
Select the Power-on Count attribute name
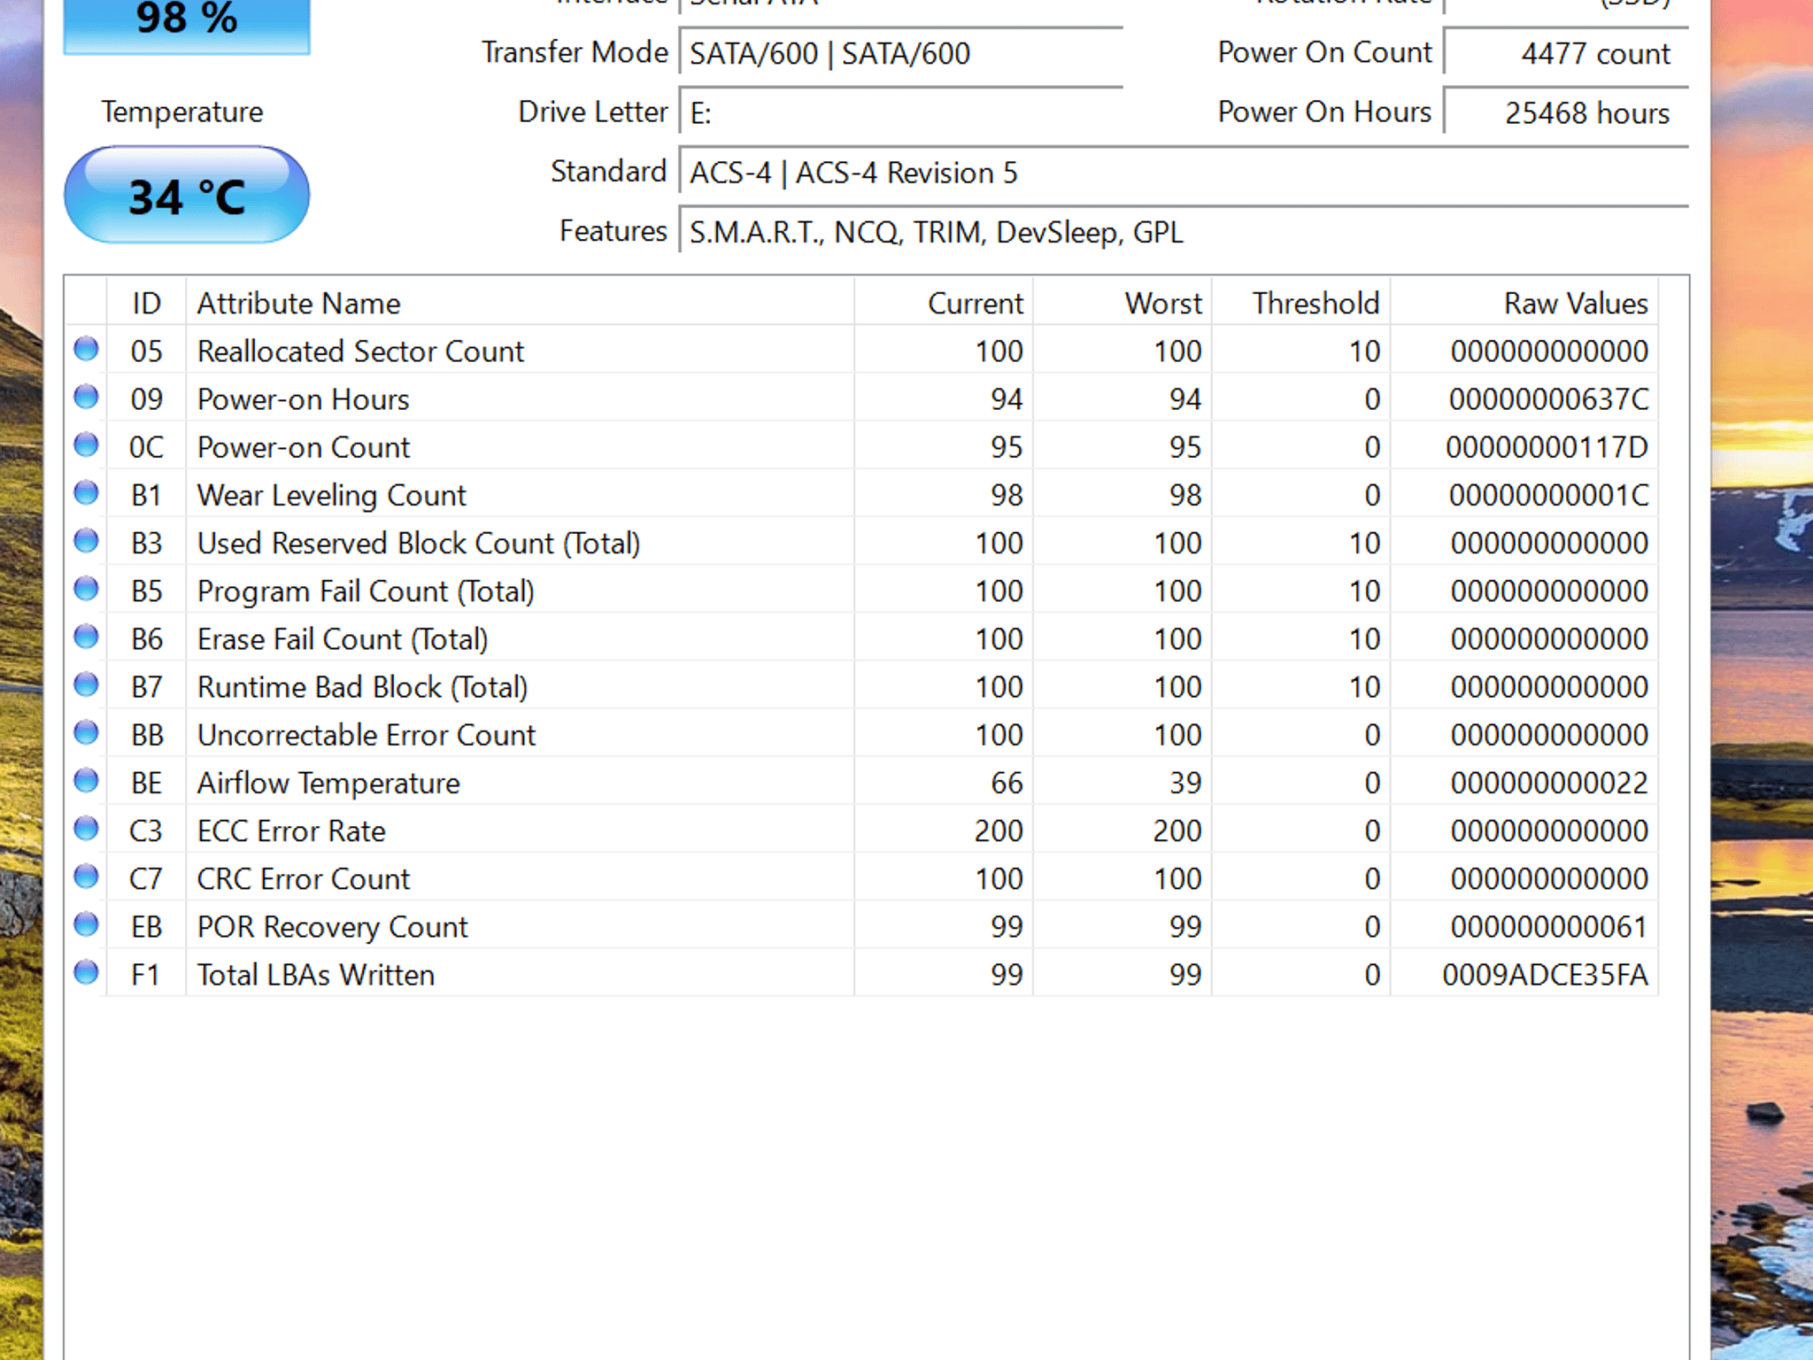tap(303, 447)
